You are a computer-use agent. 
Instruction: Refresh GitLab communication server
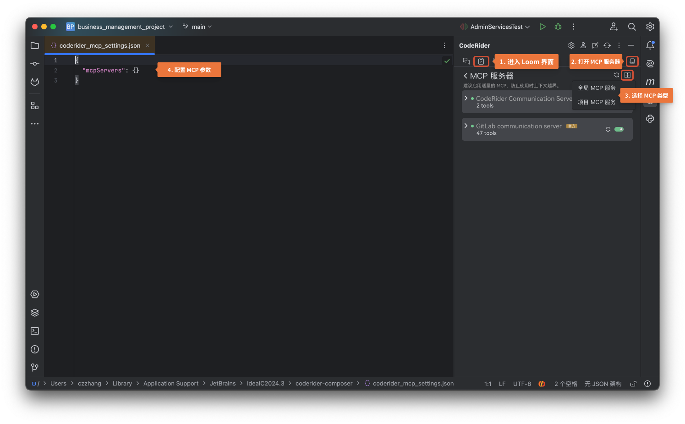[608, 129]
